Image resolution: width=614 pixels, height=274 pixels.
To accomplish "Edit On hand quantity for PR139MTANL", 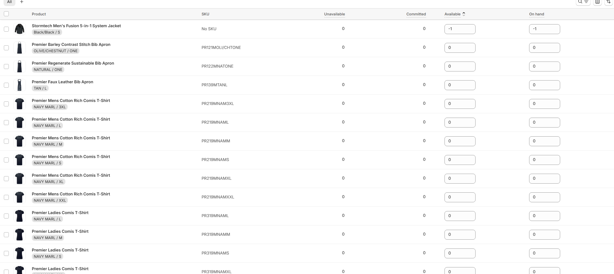I will click(544, 85).
